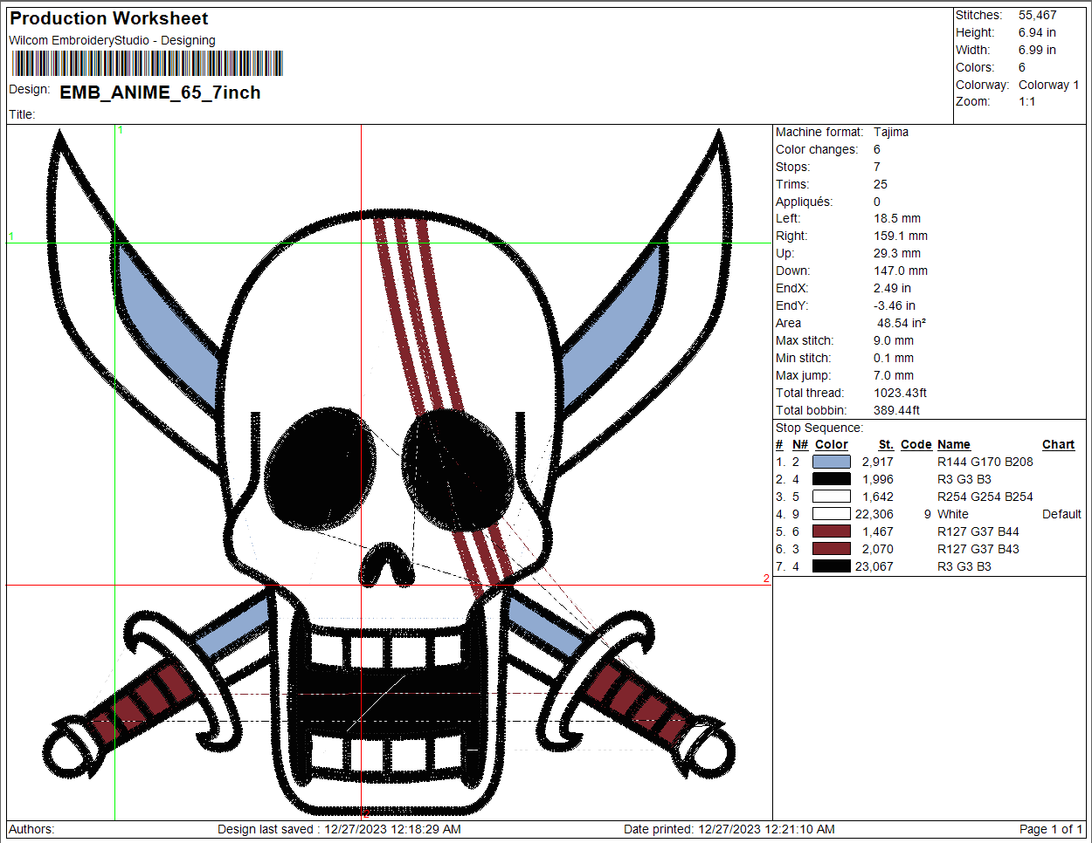1092x843 pixels.
Task: Click the Chart column header
Action: pyautogui.click(x=1058, y=444)
